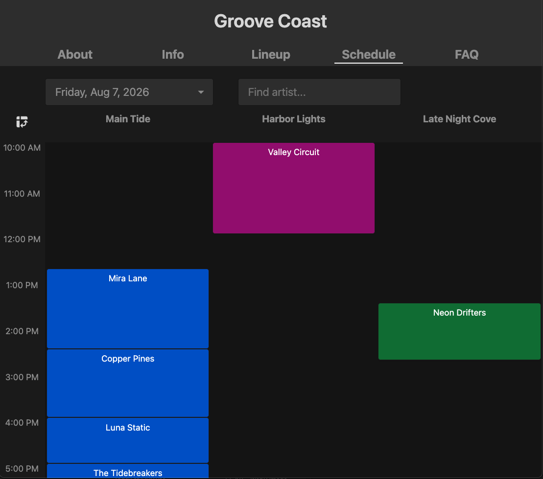Image resolution: width=543 pixels, height=479 pixels.
Task: Open The Tidebreakers set block
Action: click(x=128, y=472)
